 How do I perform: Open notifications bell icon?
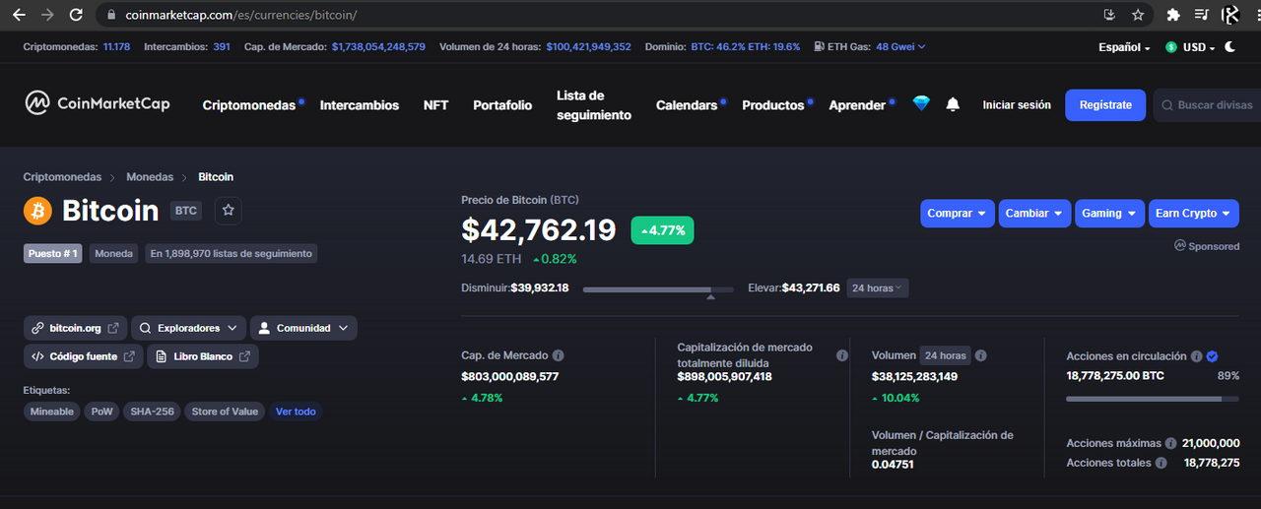tap(953, 104)
